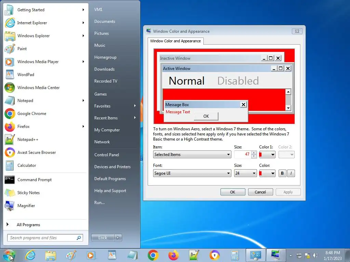The image size is (350, 262).
Task: Click the Cancel button in dialog
Action: tap(260, 192)
